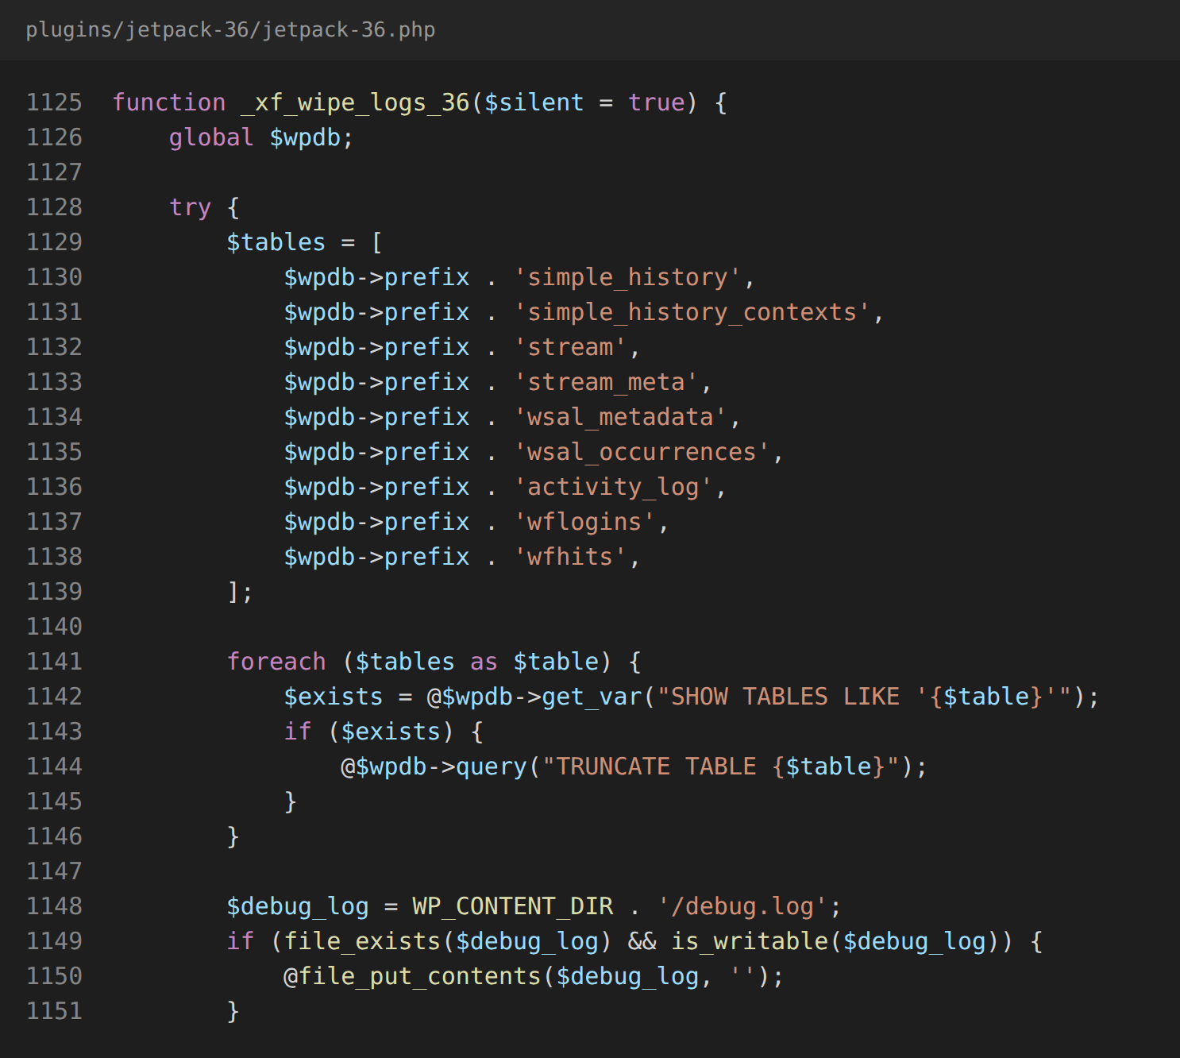Click line number 1145 in the gutter
The image size is (1180, 1058).
pos(54,801)
